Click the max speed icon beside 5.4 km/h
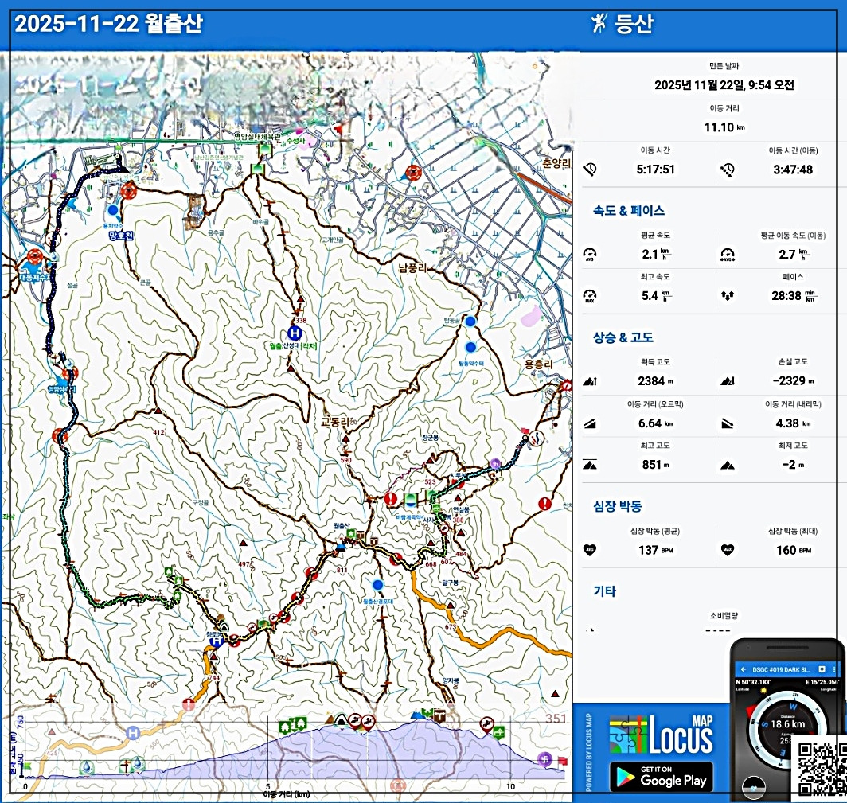 590,295
